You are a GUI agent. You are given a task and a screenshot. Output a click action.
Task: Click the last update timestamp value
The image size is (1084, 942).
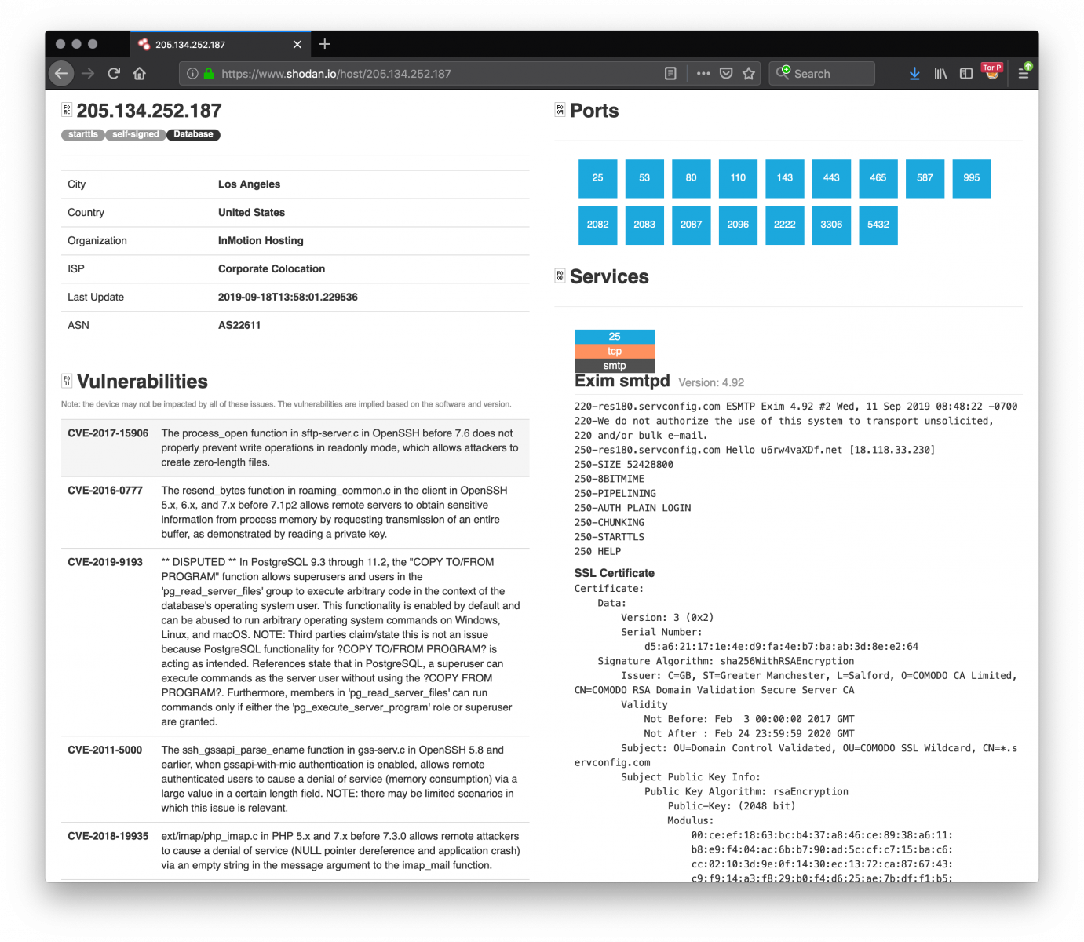point(288,298)
